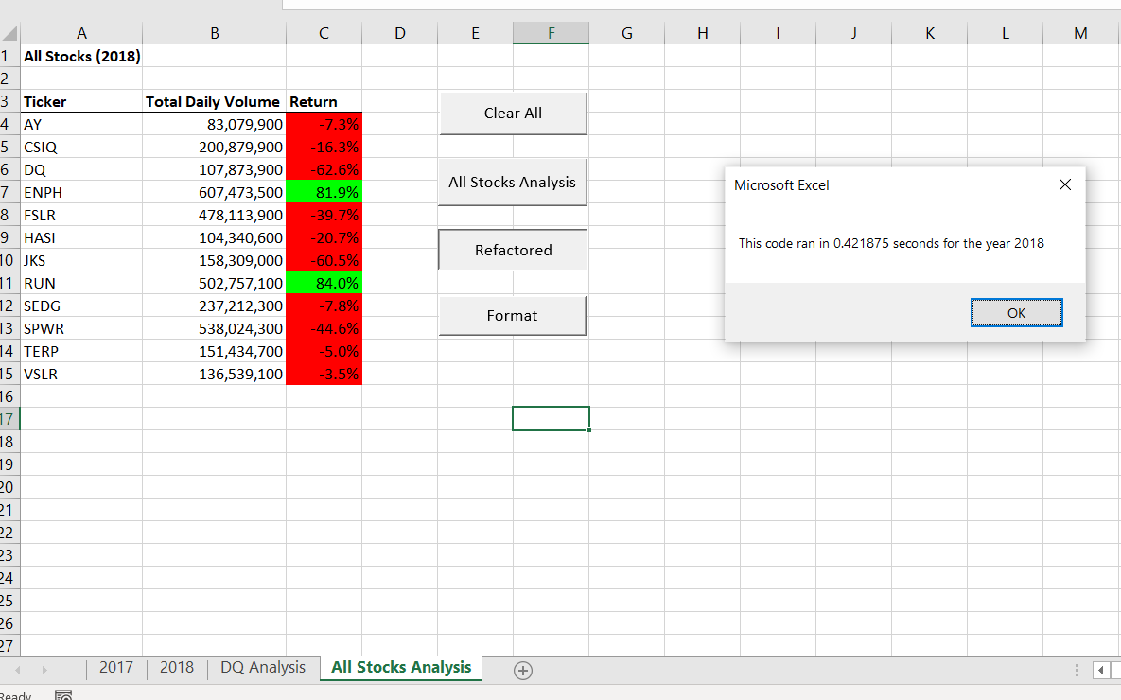Close the Microsoft Excel message dialog

pos(1064,184)
